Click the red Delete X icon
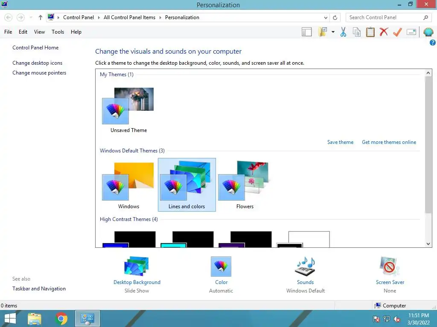This screenshot has width=437, height=327. click(384, 32)
